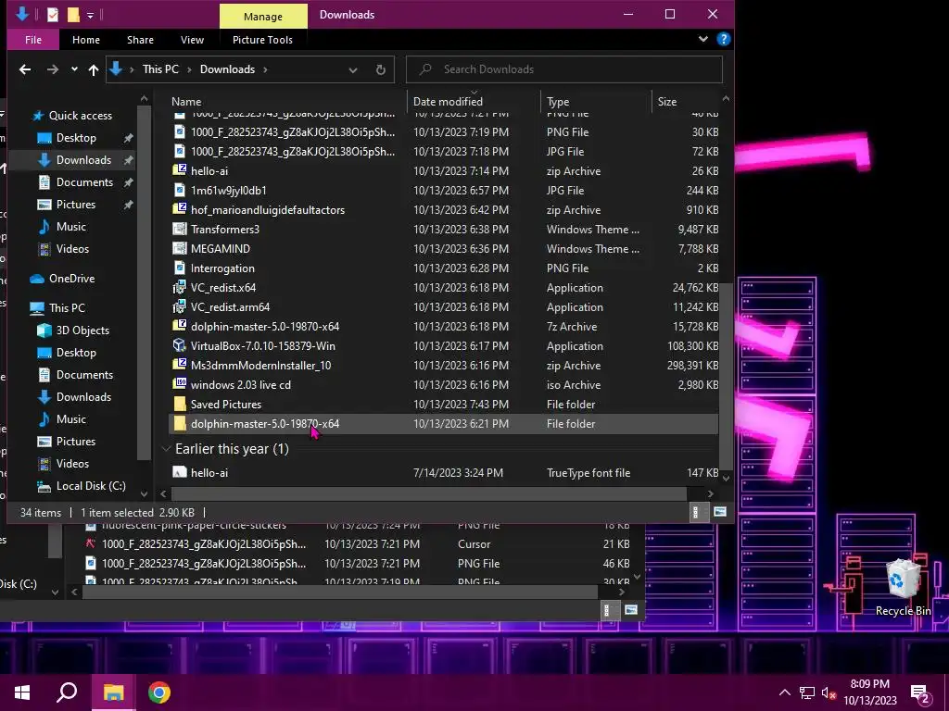Open the Customize Quick Access Toolbar dropdown
The width and height of the screenshot is (949, 711).
tap(90, 15)
